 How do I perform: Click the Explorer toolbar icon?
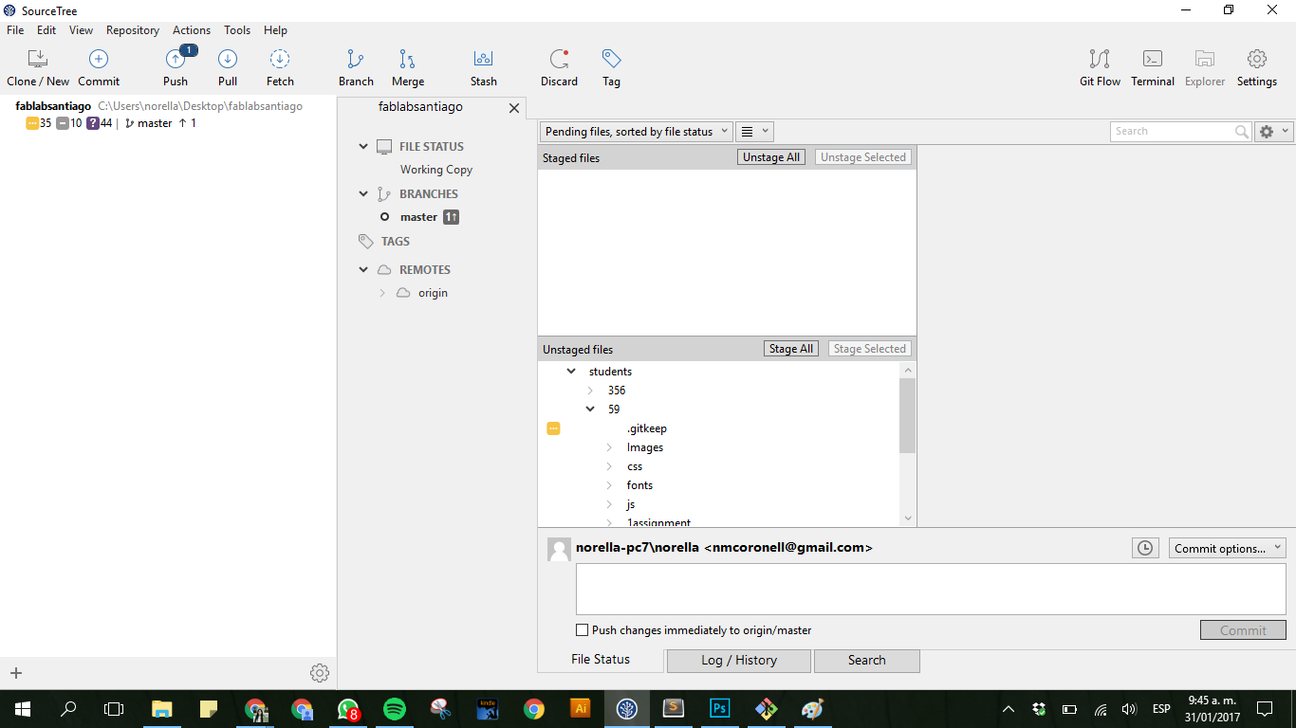[x=1205, y=60]
